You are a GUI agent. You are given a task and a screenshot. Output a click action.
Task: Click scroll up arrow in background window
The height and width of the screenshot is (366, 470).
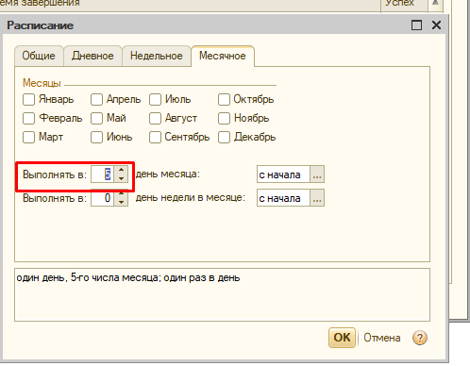click(435, 3)
